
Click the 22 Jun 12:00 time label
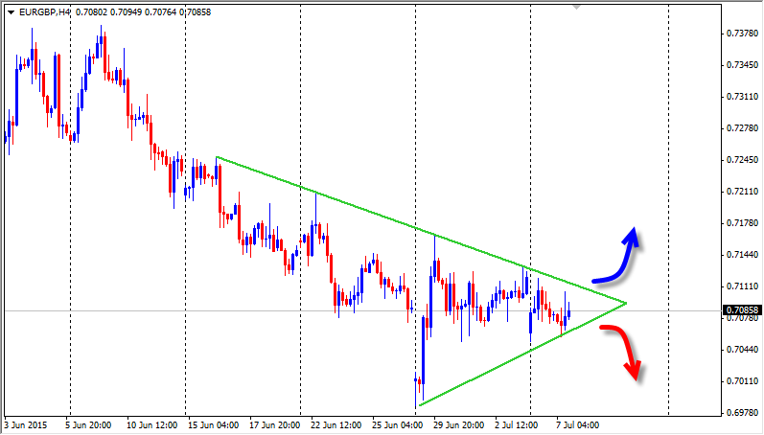click(x=336, y=425)
